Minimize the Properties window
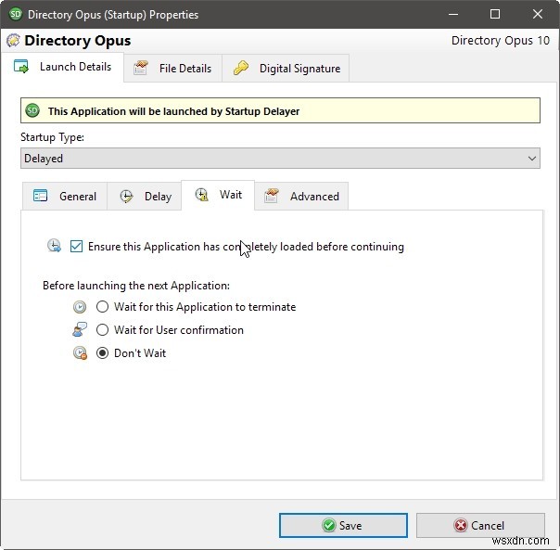The height and width of the screenshot is (550, 560). [453, 14]
